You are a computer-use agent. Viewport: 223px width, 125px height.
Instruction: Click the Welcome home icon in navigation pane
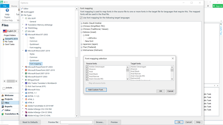pos(2,95)
